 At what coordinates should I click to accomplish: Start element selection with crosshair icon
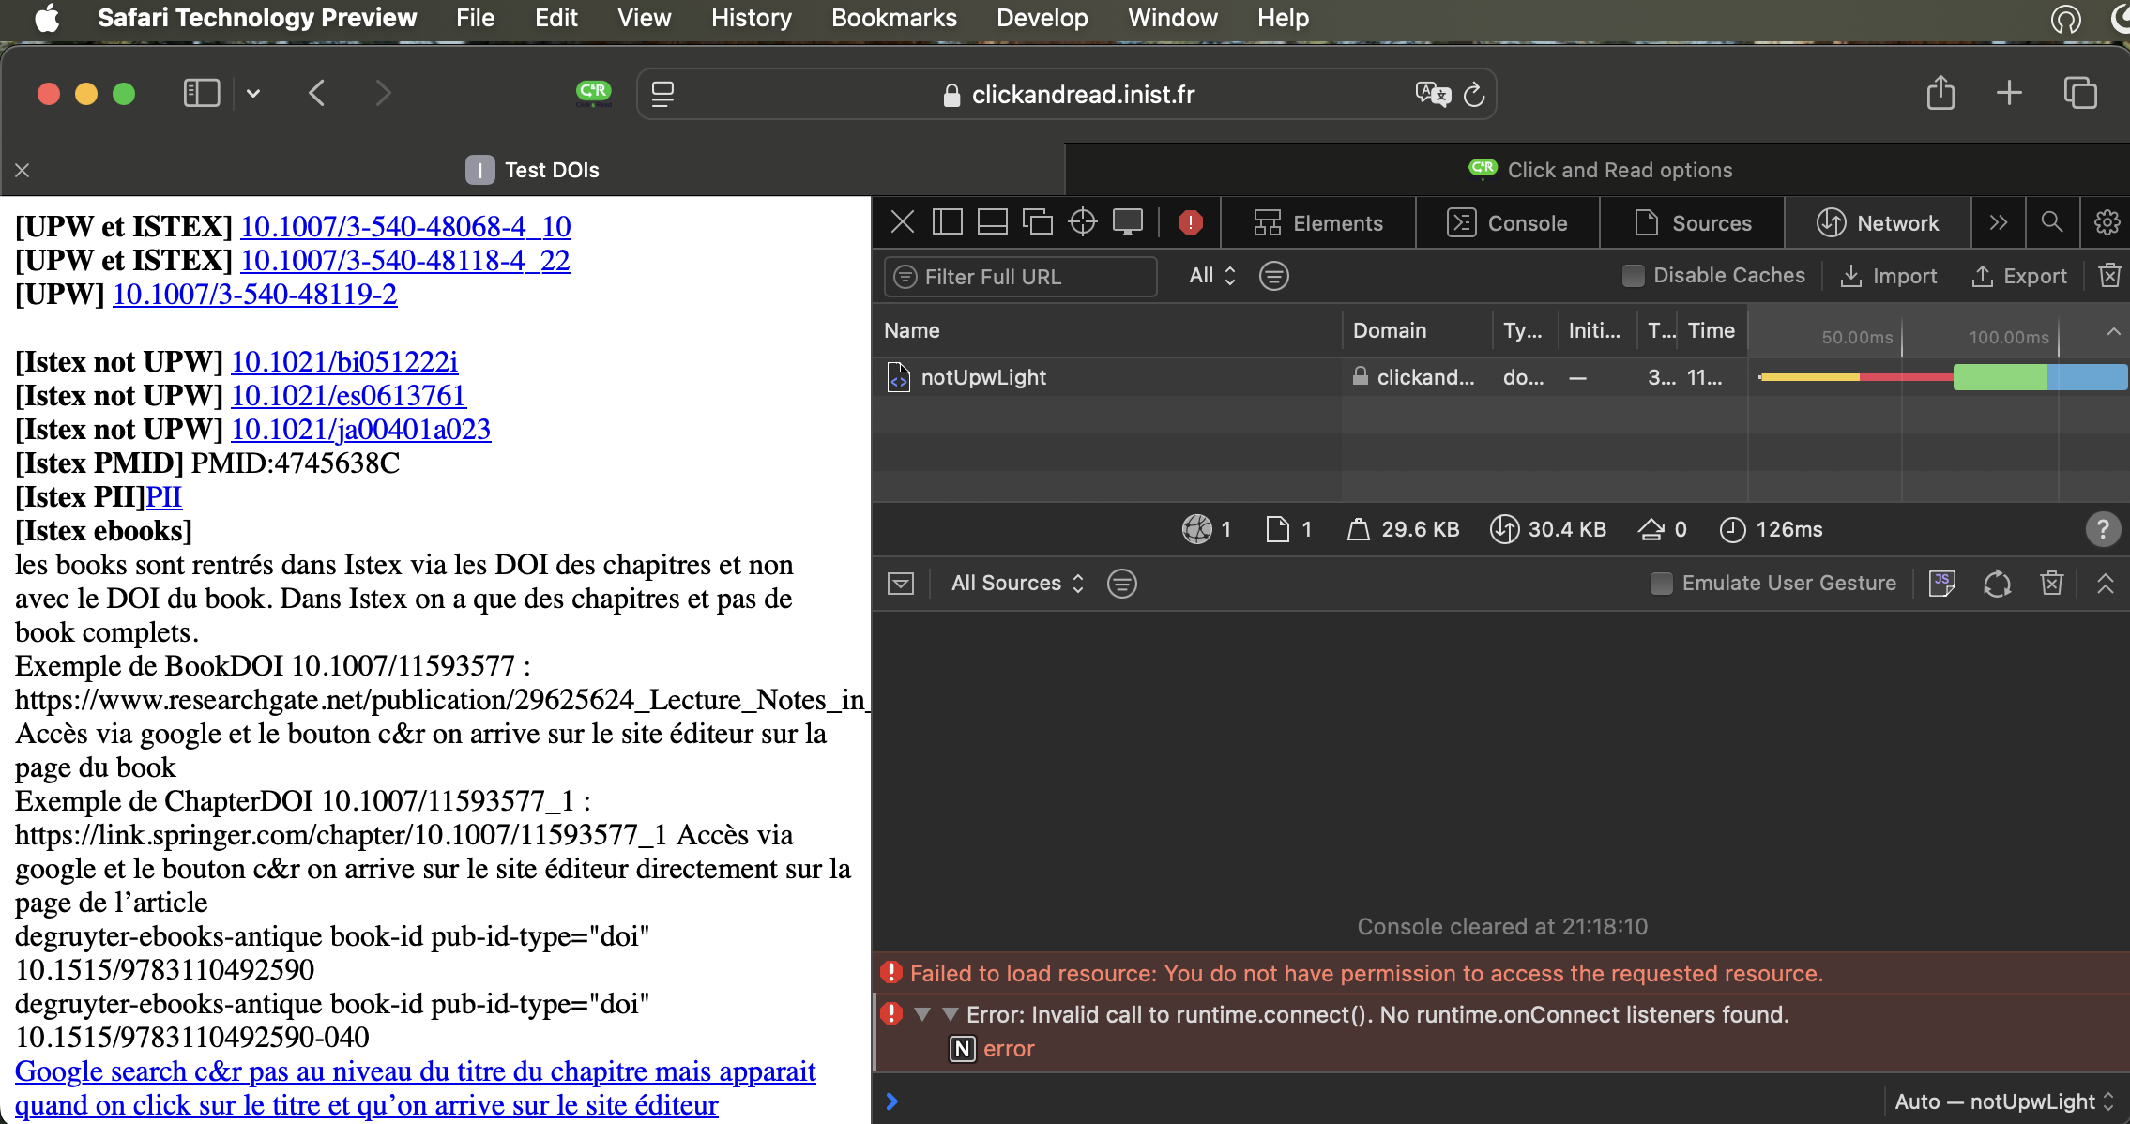[1082, 222]
